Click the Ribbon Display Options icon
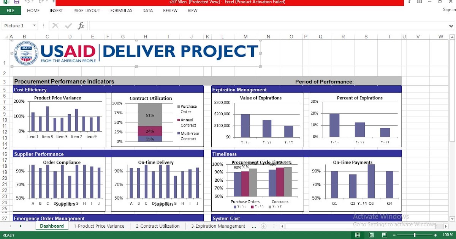 (x=420, y=3)
